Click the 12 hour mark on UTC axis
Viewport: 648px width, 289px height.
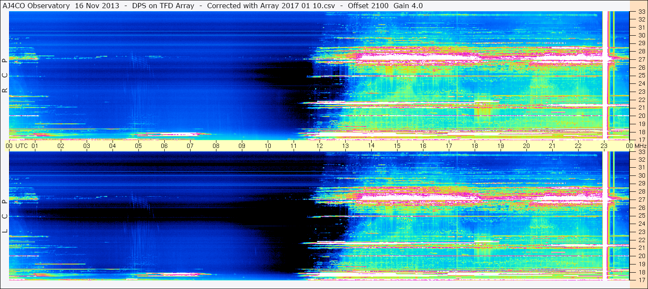click(x=319, y=146)
